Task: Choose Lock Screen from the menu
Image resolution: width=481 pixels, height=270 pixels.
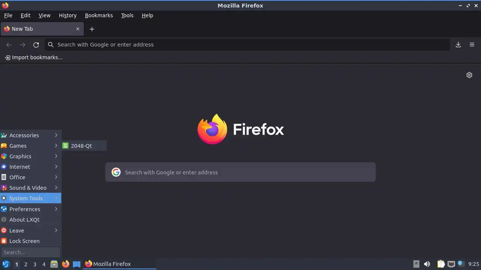Action: tap(30, 241)
